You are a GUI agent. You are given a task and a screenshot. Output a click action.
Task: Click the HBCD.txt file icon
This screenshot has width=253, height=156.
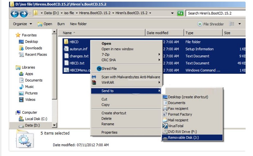point(66,63)
